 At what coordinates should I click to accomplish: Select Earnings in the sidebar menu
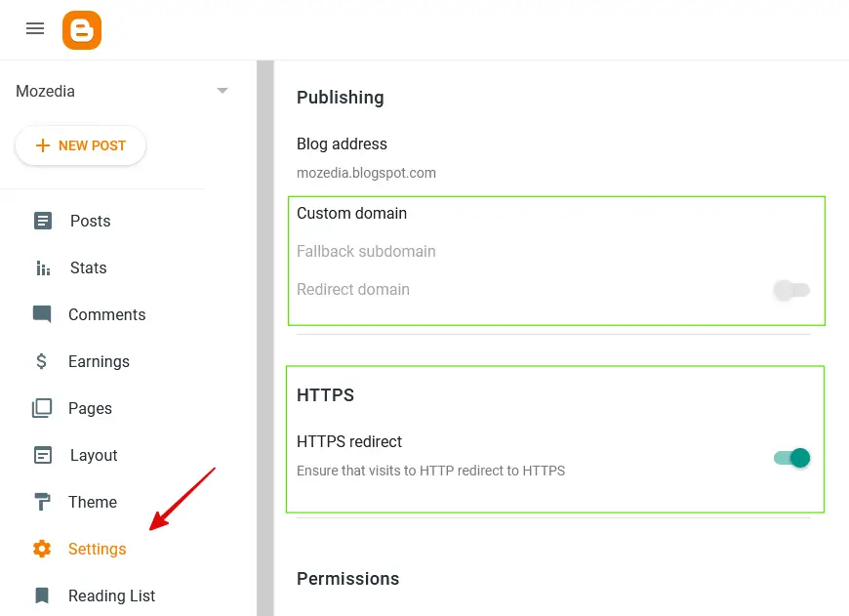click(99, 361)
